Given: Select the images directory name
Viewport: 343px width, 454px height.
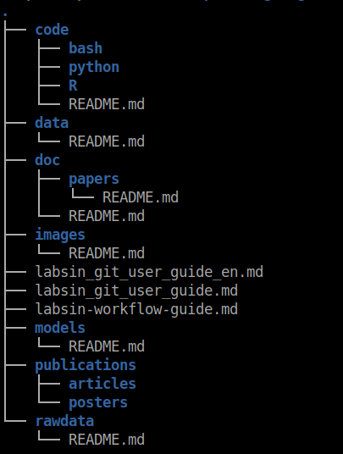Looking at the screenshot, I should (60, 235).
